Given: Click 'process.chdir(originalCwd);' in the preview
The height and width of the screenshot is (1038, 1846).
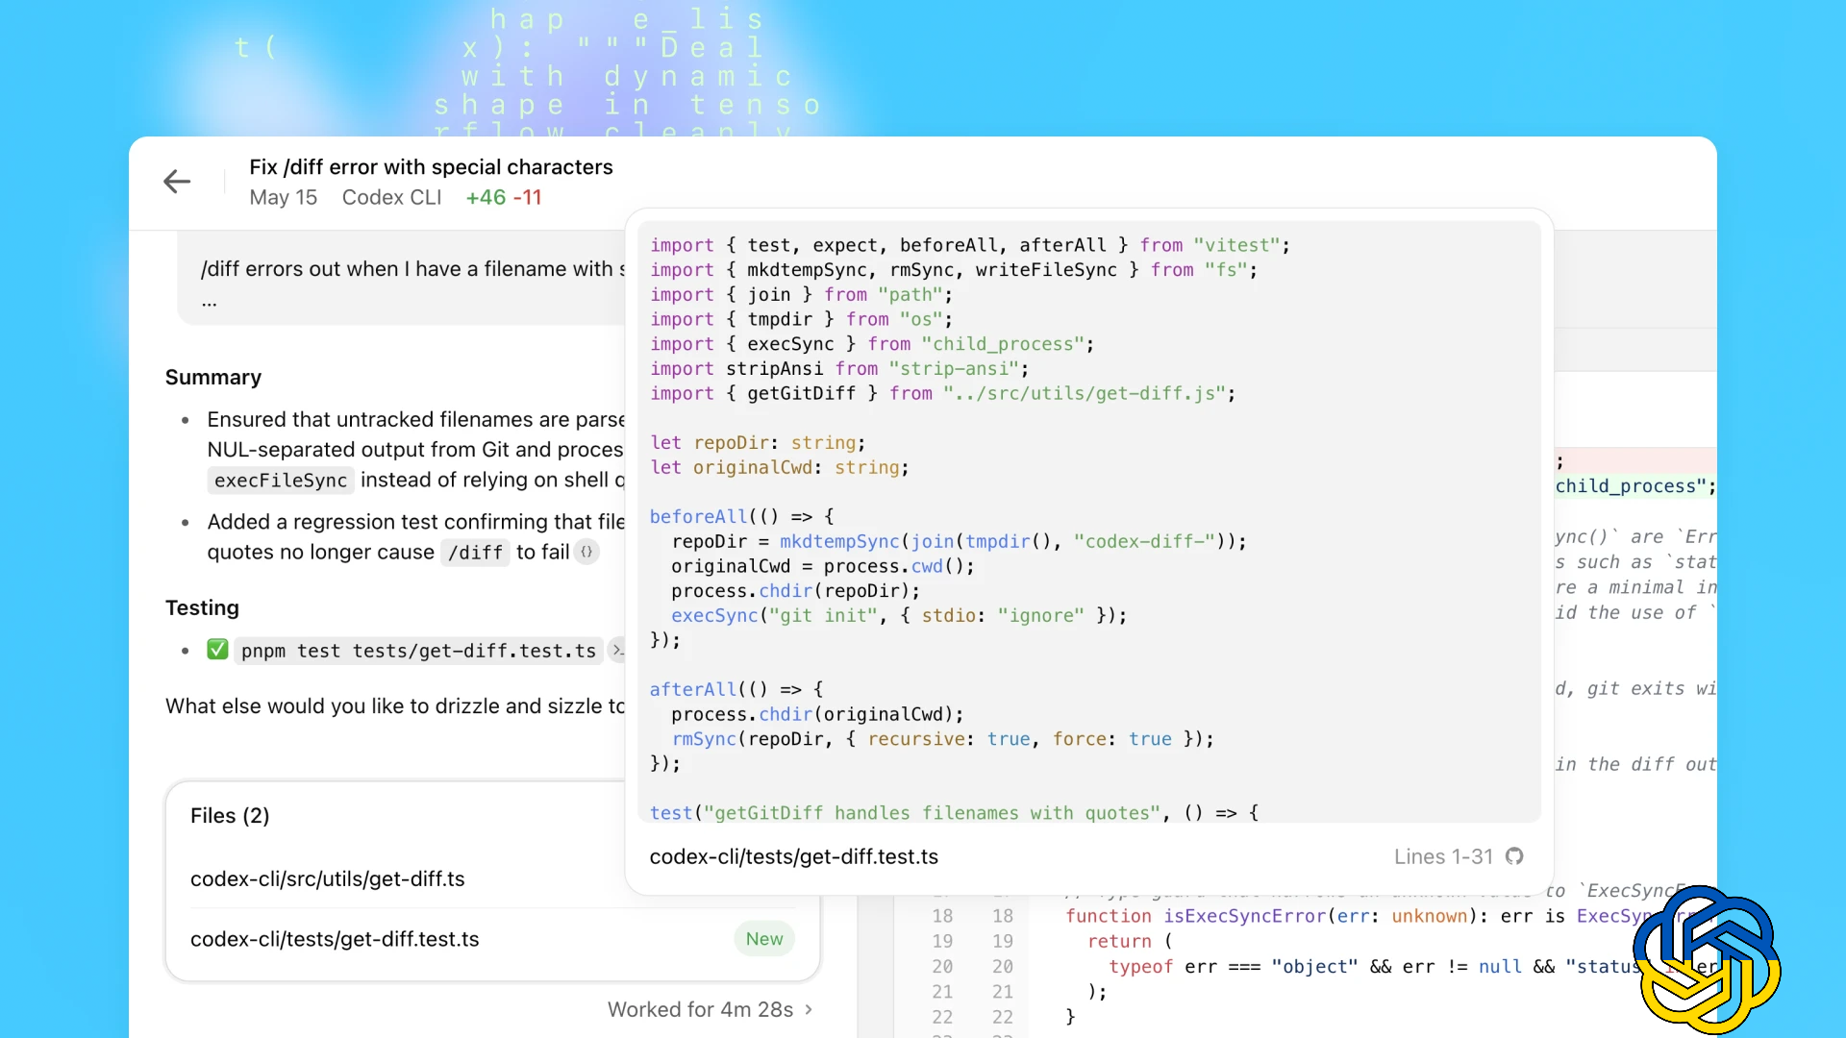Looking at the screenshot, I should coord(817,714).
